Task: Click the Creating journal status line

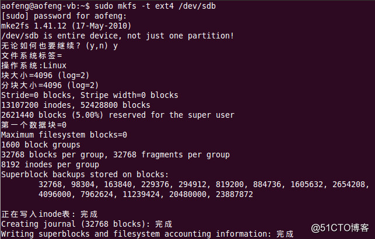Action: (87, 224)
